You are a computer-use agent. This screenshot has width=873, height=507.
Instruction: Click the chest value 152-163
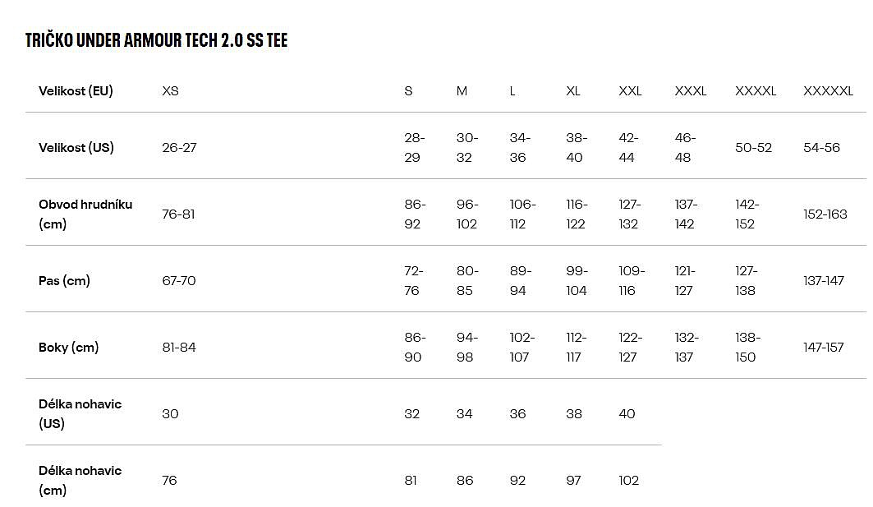(825, 214)
